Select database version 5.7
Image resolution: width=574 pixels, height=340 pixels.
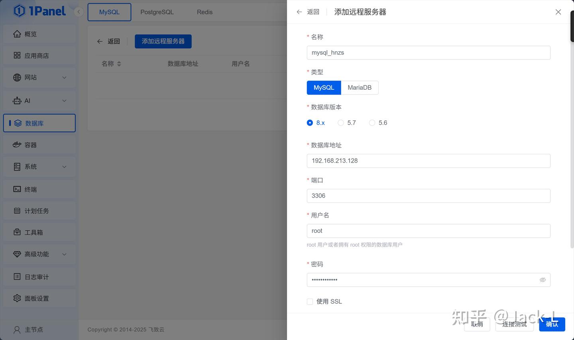pos(341,123)
